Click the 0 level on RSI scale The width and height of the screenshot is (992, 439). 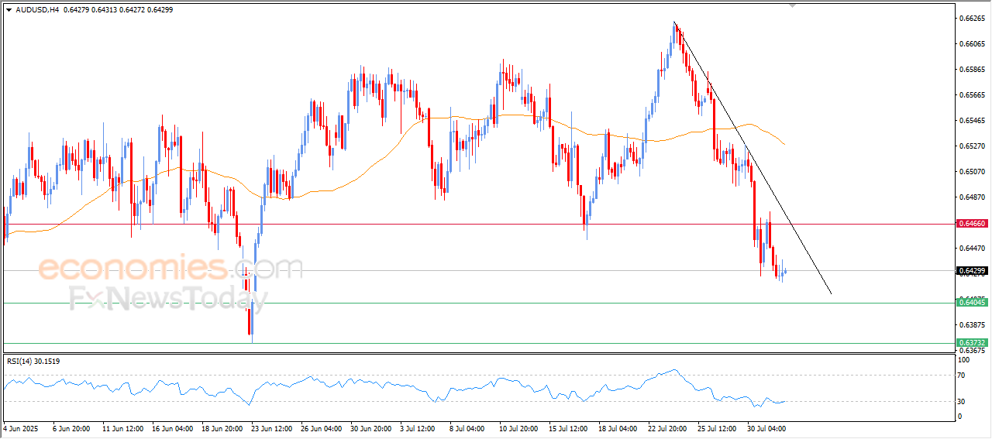(961, 417)
